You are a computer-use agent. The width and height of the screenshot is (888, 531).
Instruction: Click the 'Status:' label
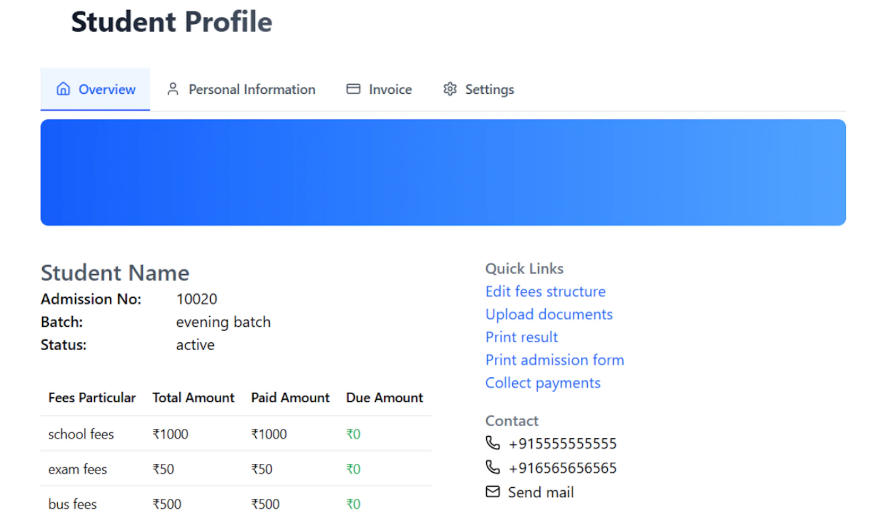point(63,345)
